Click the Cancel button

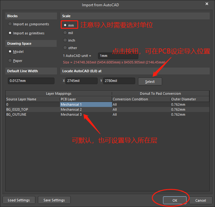(x=201, y=200)
